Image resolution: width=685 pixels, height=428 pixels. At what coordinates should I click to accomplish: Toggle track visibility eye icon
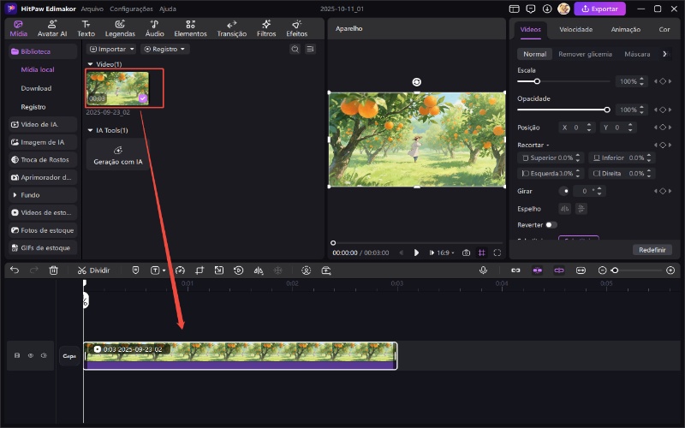click(x=30, y=355)
